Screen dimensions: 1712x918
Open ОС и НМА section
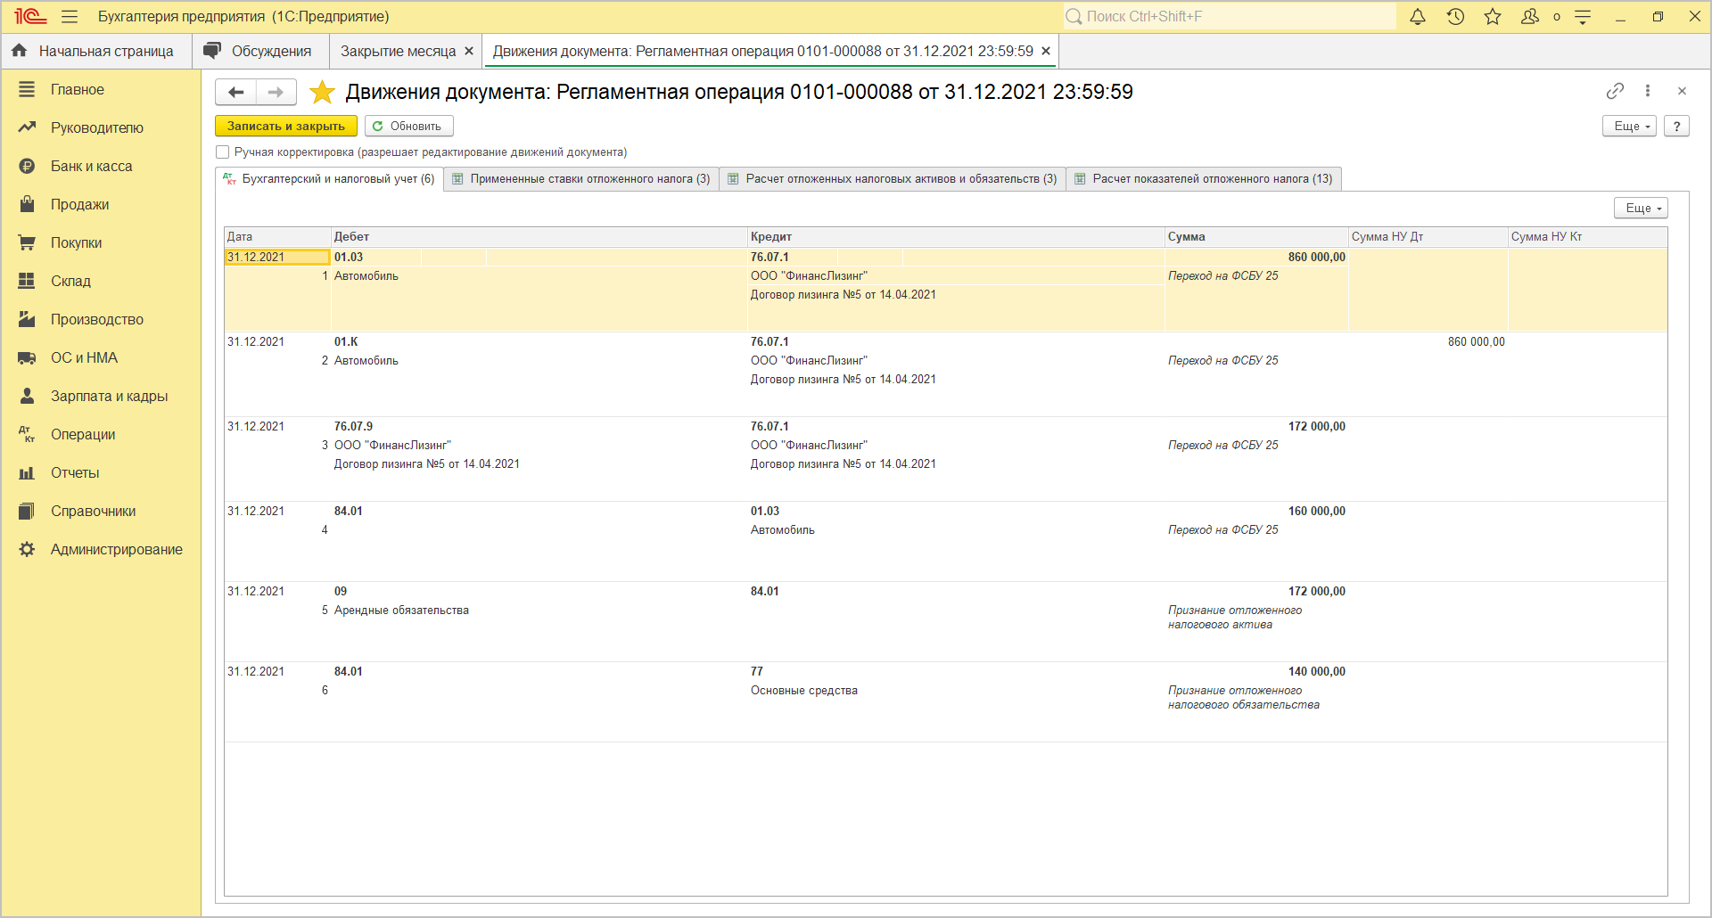[84, 357]
